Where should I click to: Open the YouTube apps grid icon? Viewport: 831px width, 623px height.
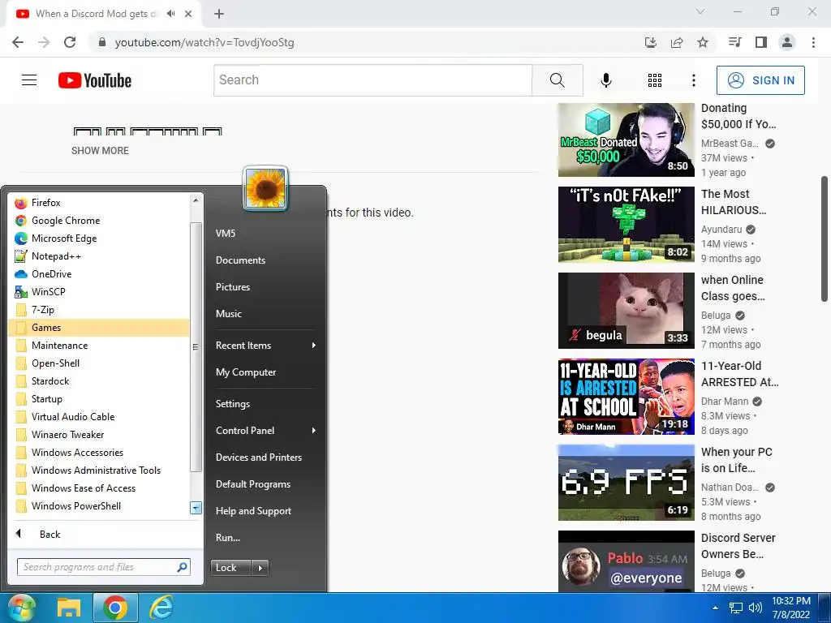point(655,80)
